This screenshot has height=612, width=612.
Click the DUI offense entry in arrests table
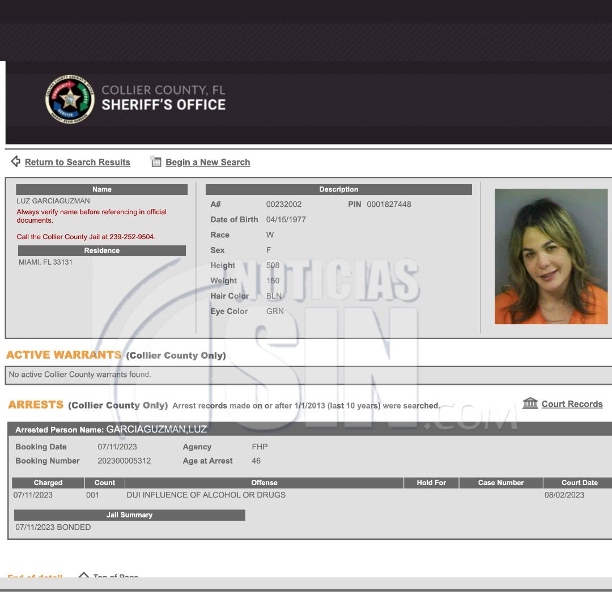206,495
